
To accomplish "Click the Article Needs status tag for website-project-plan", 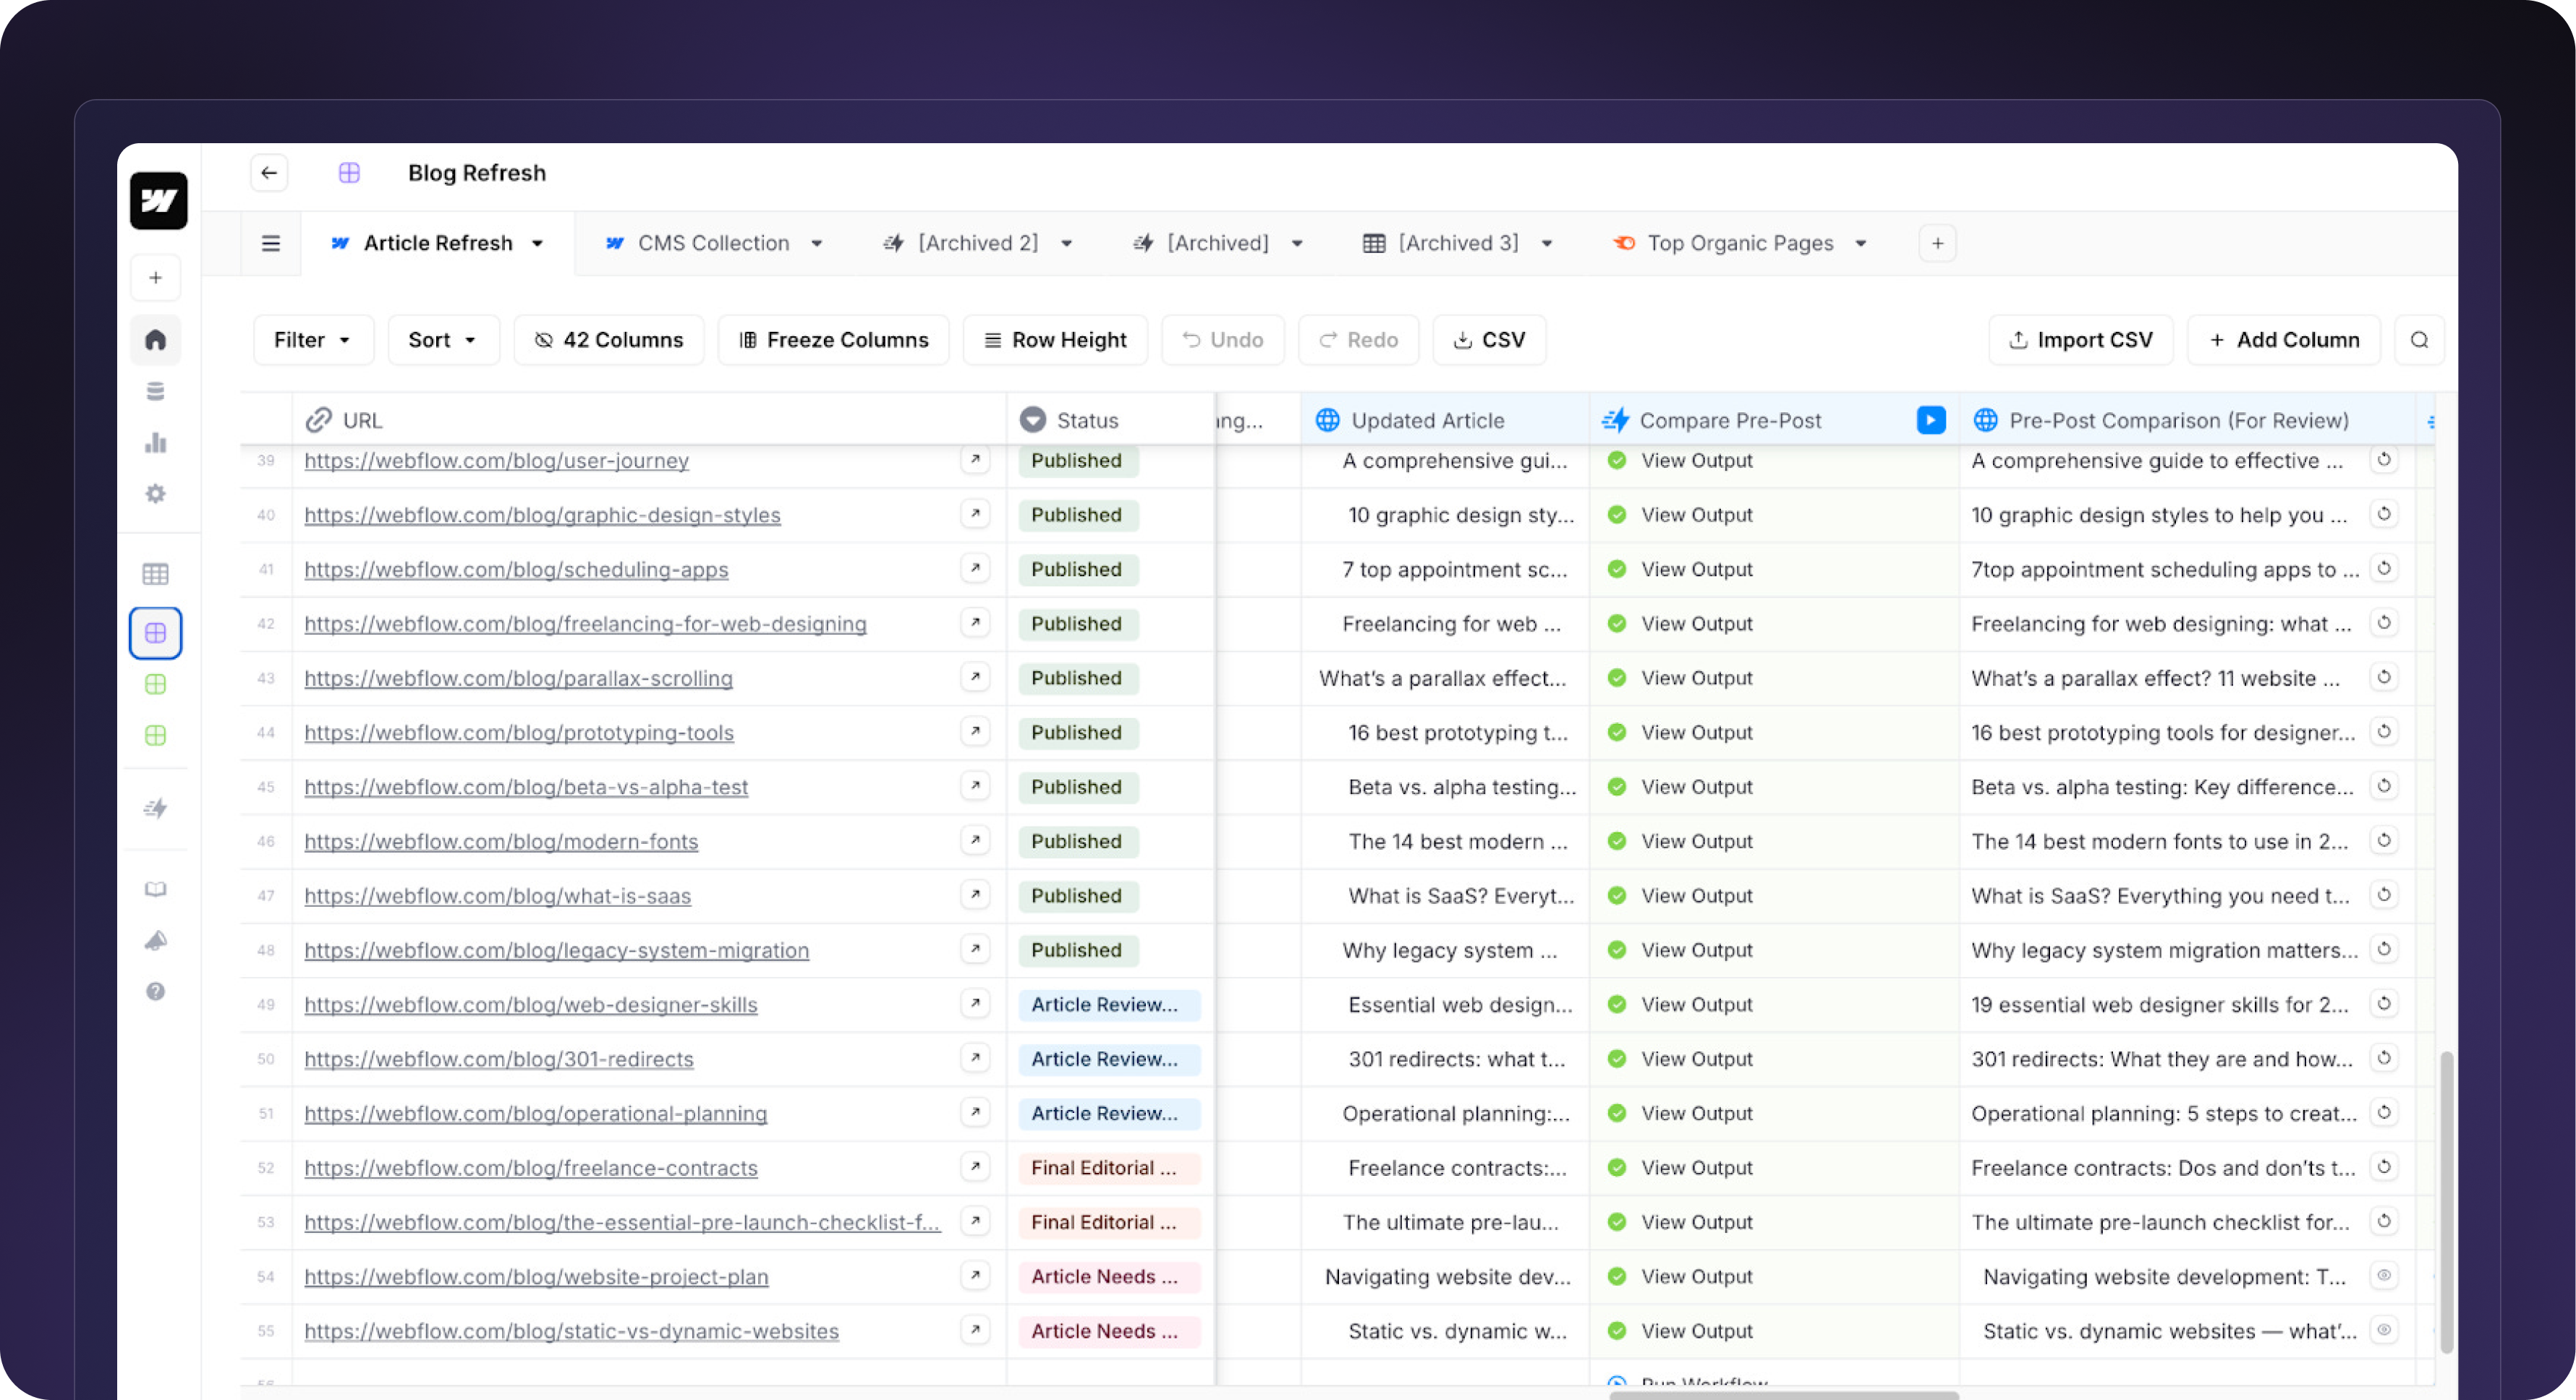I will coord(1109,1276).
